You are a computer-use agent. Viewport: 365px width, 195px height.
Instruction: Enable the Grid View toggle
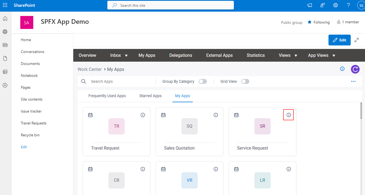point(245,82)
